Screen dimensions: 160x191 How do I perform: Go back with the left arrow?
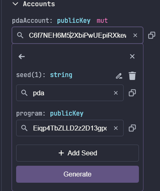pos(21,56)
